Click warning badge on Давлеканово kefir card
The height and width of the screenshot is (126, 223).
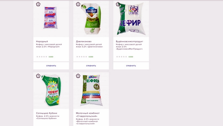pyautogui.click(x=78, y=4)
